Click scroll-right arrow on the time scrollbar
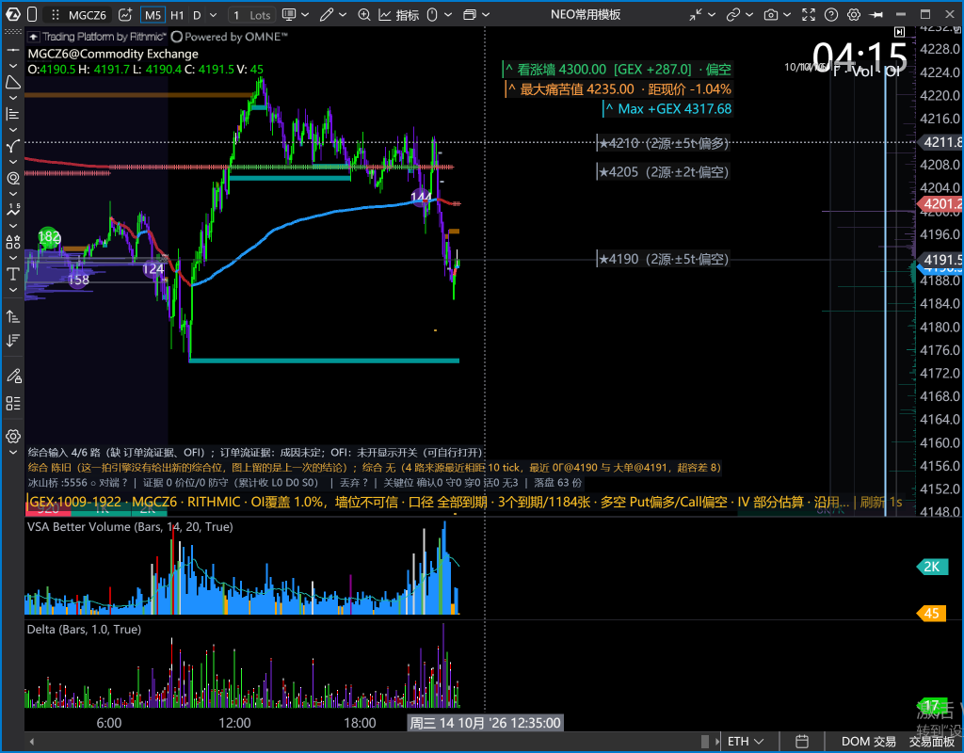The height and width of the screenshot is (753, 964). click(x=716, y=742)
